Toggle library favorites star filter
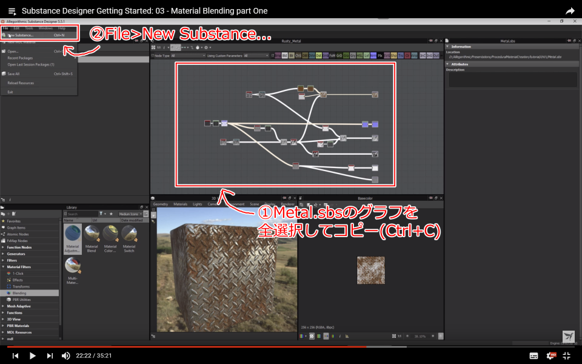Screen dimensions: 582x364 111,214
